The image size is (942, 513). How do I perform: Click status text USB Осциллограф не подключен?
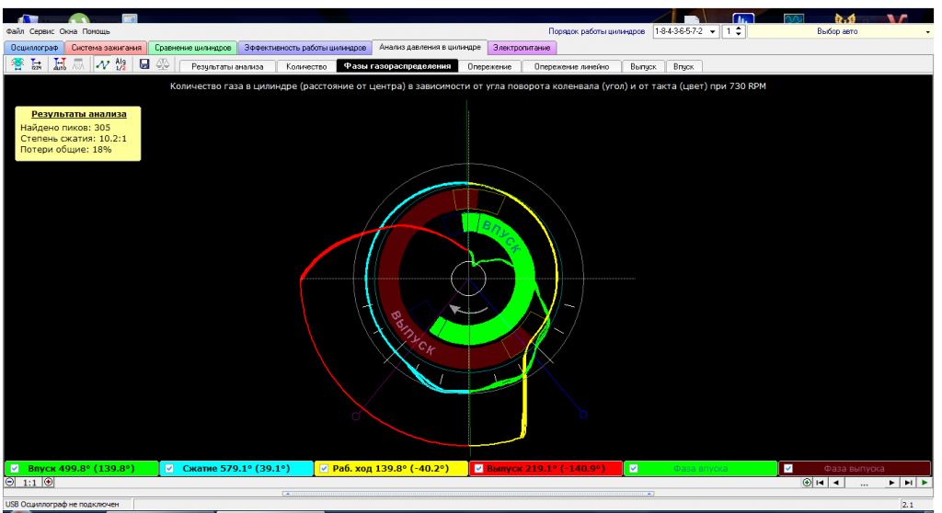tap(62, 505)
